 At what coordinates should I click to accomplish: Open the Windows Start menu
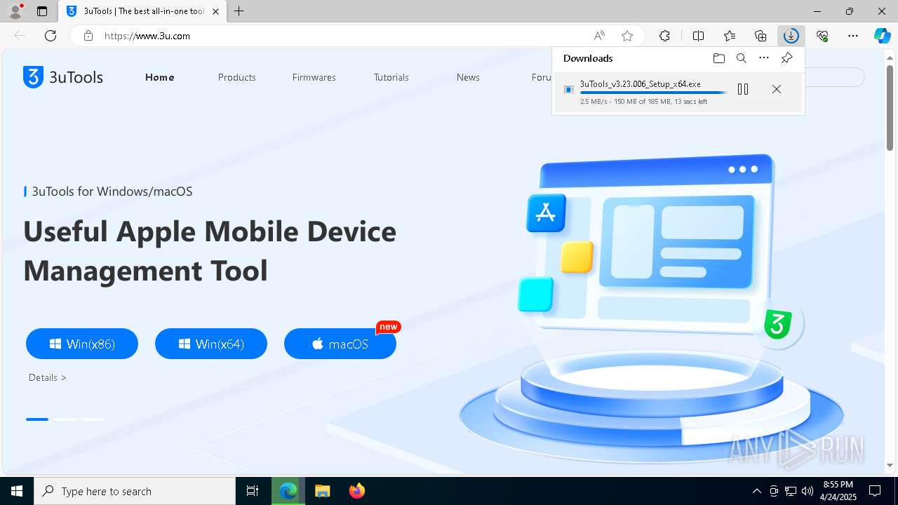point(17,491)
